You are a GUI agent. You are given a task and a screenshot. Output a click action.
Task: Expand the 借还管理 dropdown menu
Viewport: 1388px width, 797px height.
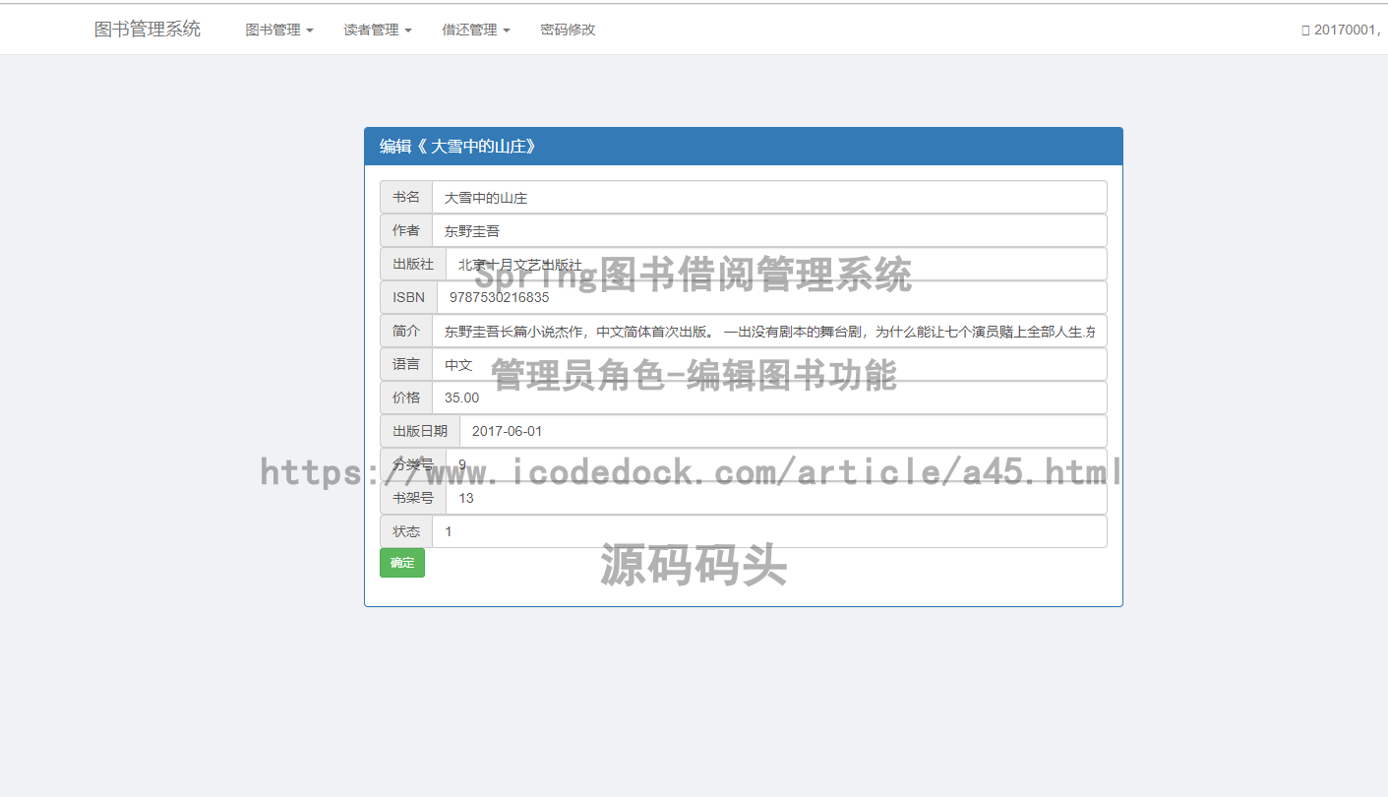click(x=475, y=30)
